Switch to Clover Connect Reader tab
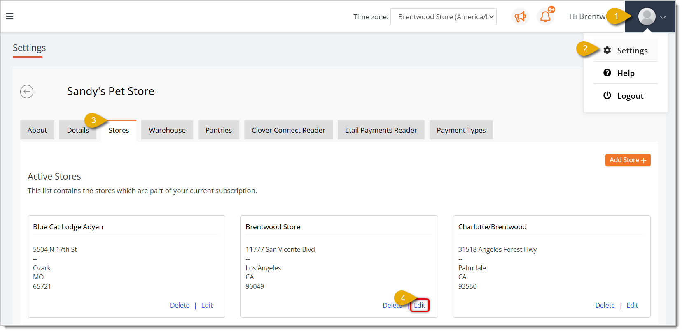Image resolution: width=682 pixels, height=332 pixels. point(288,130)
